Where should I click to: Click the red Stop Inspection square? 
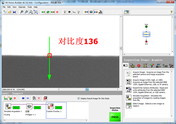(x=57, y=12)
